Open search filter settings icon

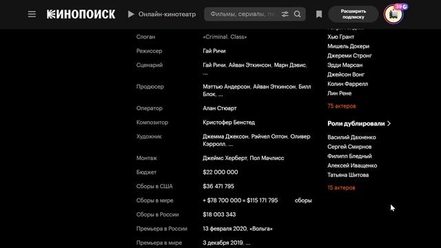pos(285,14)
